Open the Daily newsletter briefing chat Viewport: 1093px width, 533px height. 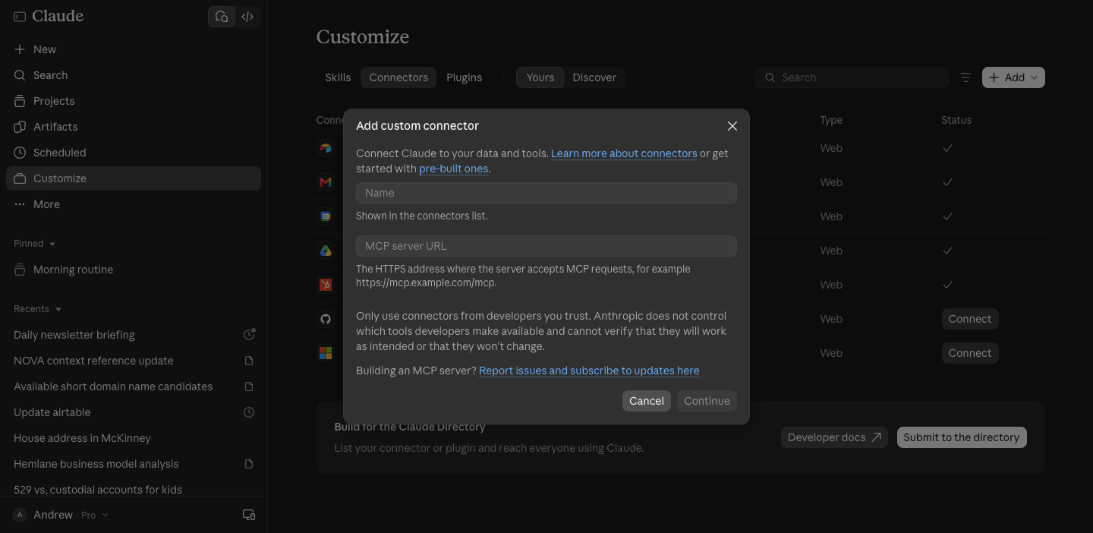click(74, 335)
